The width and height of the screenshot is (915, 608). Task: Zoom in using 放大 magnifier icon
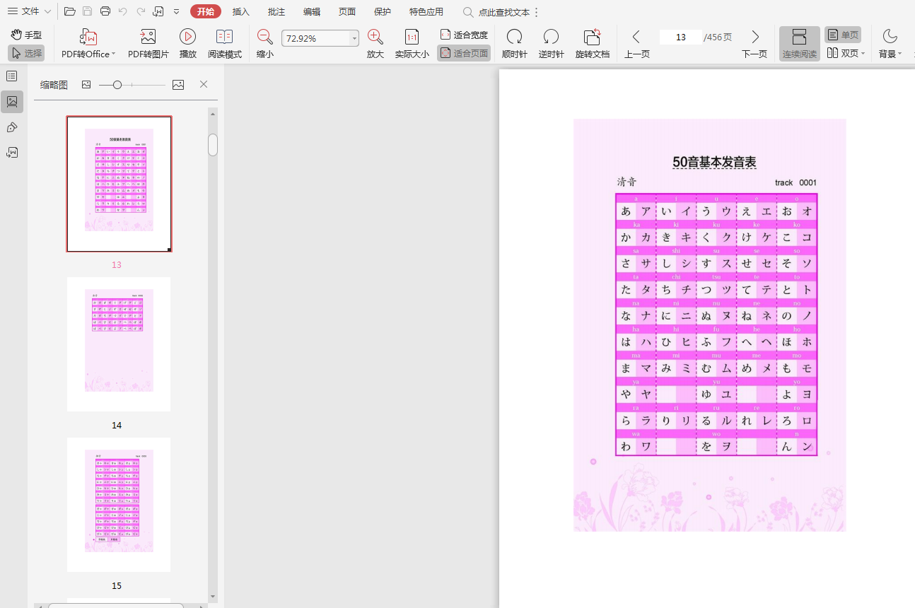(375, 37)
